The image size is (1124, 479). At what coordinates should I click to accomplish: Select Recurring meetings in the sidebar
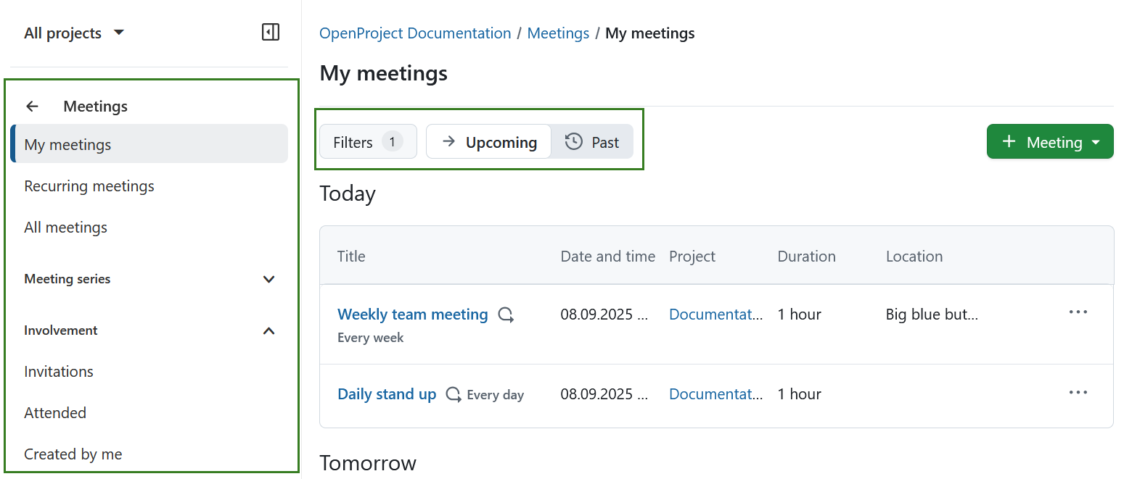(89, 186)
